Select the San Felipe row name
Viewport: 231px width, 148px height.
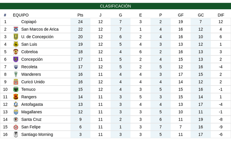[31, 127]
